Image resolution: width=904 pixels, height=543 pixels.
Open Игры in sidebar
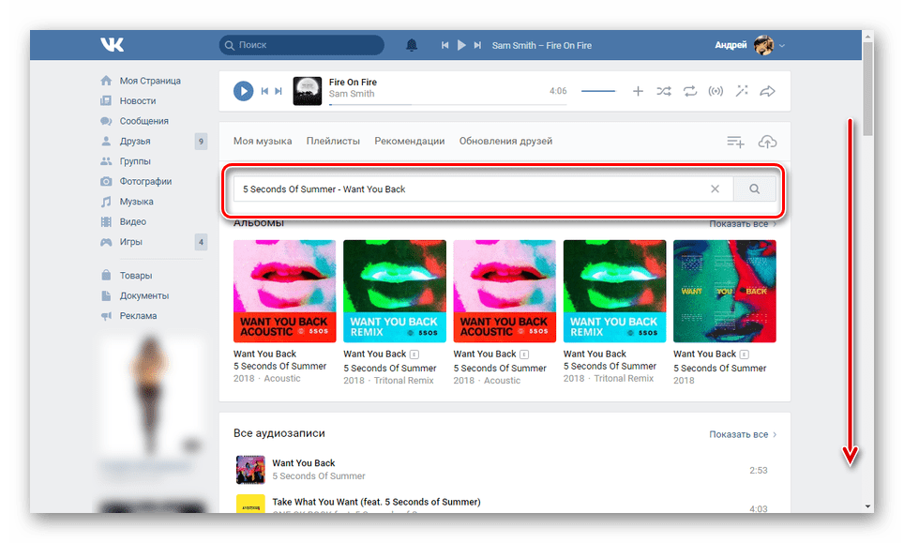coord(130,242)
